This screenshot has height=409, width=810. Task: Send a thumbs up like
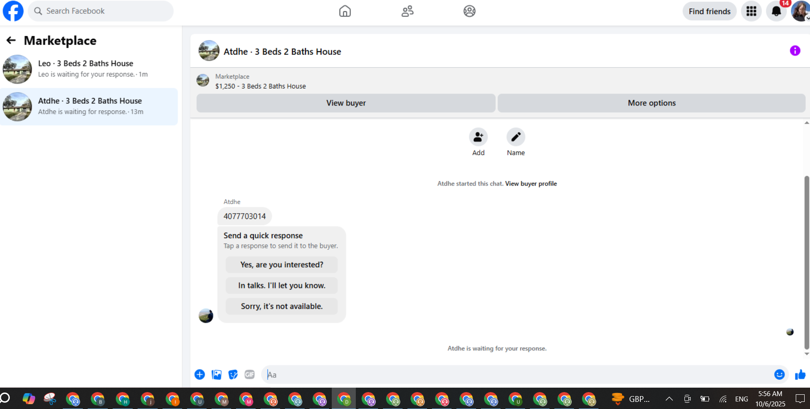(x=800, y=375)
